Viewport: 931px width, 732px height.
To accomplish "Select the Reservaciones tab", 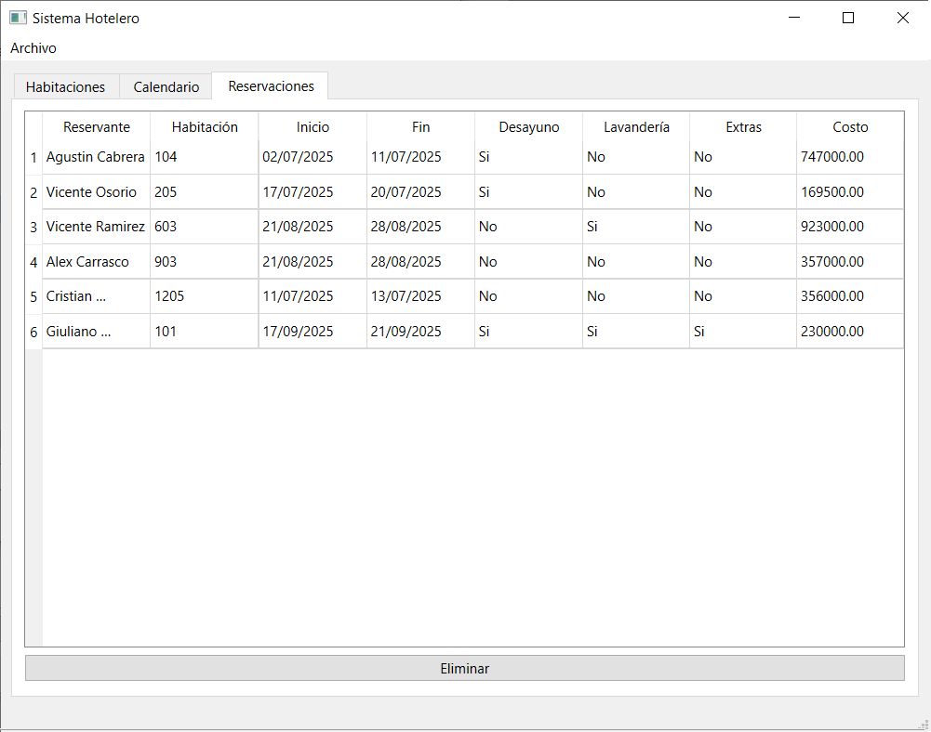I will [271, 86].
